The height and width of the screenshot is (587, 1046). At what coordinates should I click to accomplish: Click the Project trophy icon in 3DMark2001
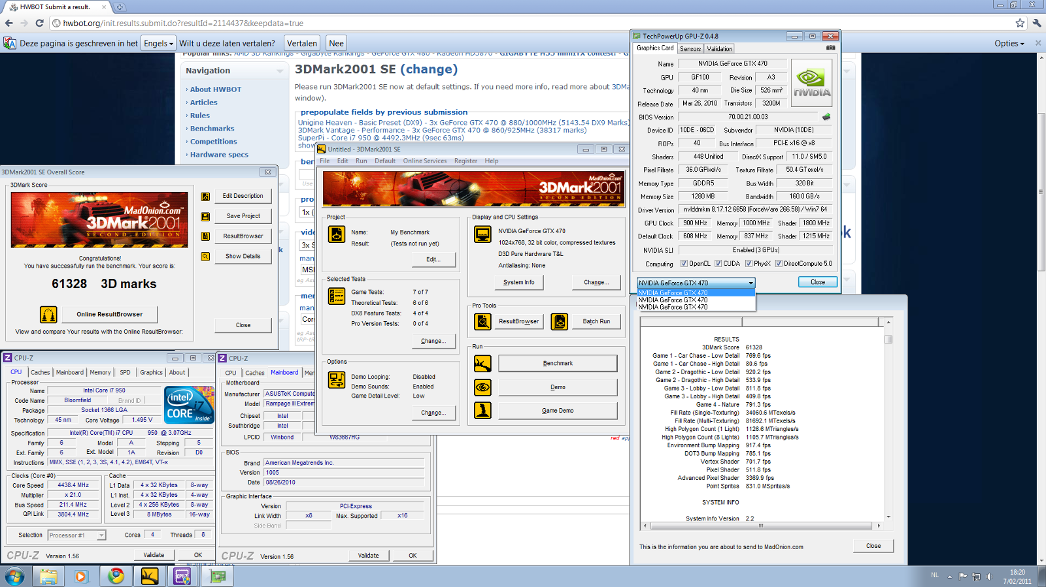(337, 234)
